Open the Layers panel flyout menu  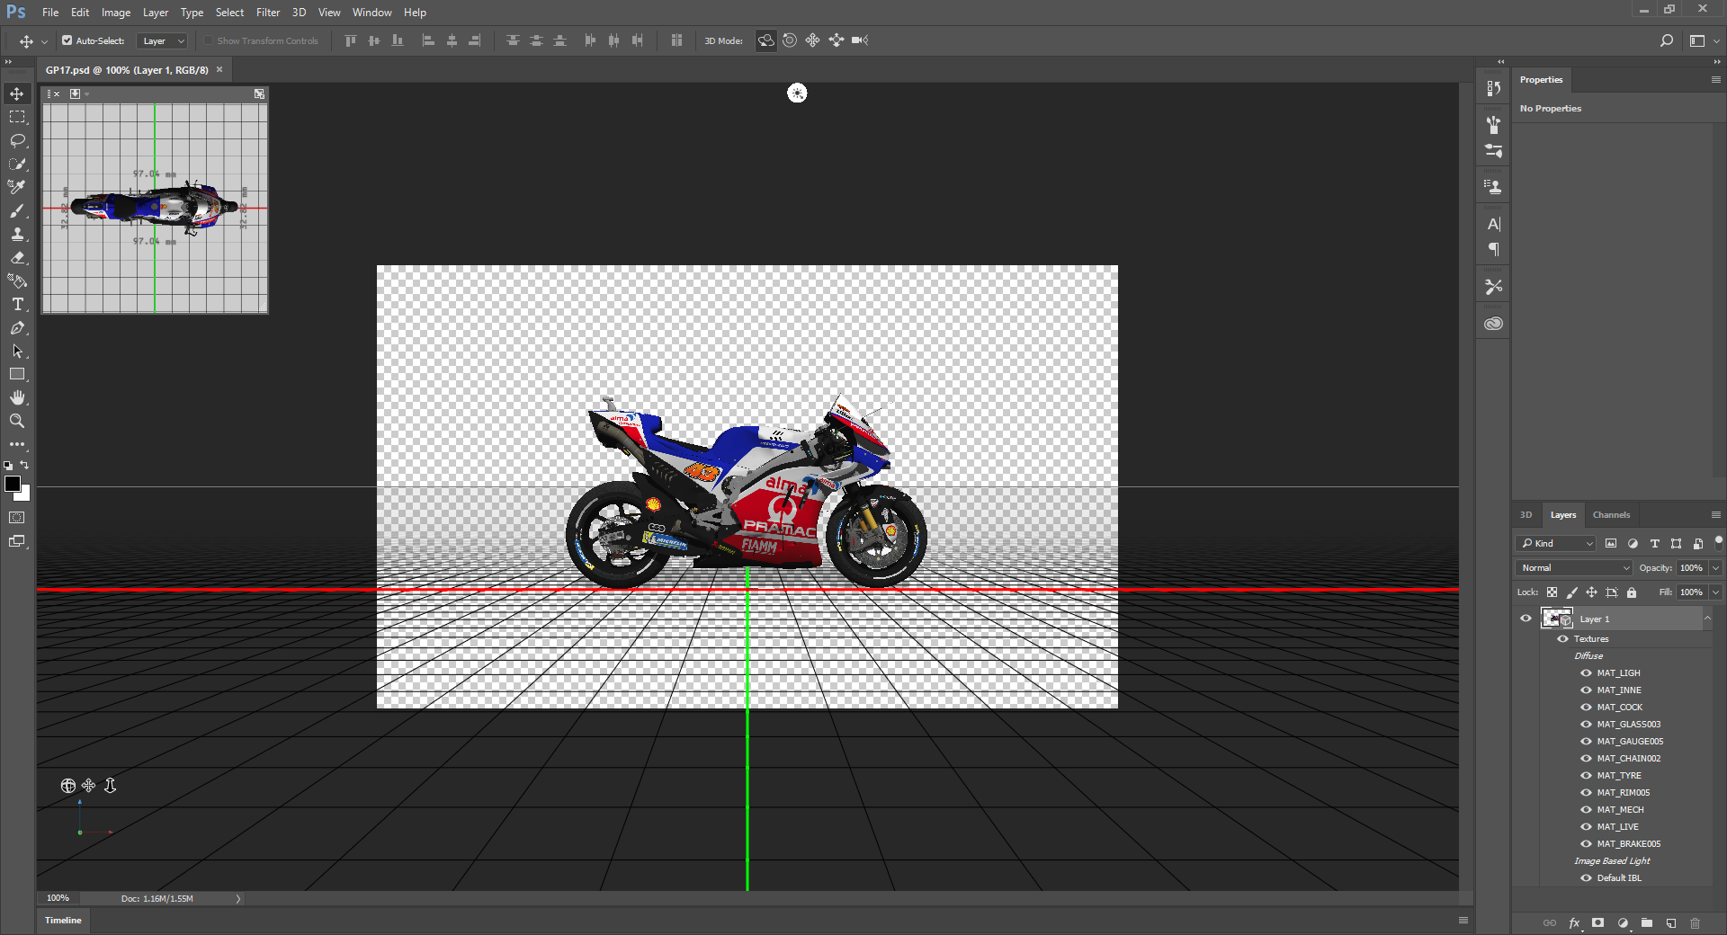click(1715, 515)
